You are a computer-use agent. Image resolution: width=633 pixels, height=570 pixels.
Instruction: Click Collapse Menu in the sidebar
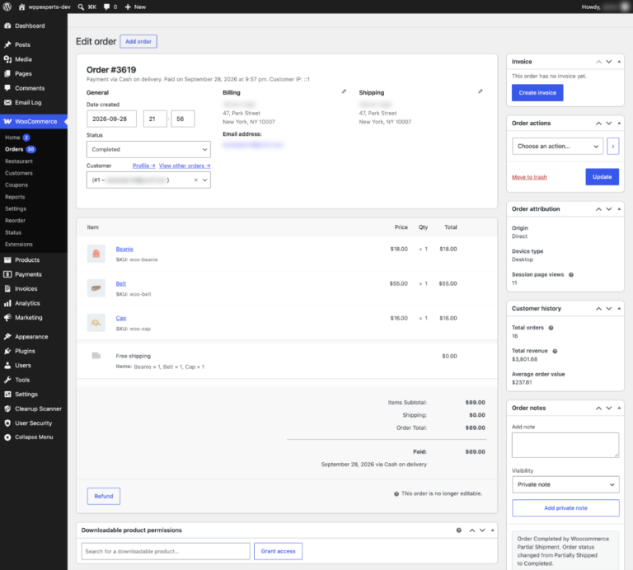[x=34, y=437]
